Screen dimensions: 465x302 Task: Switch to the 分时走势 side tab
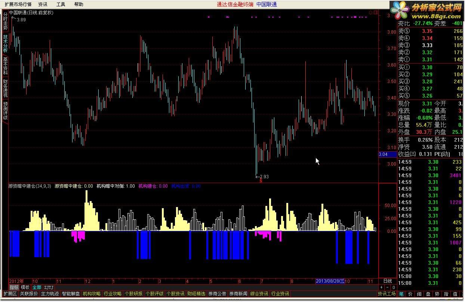click(x=5, y=21)
